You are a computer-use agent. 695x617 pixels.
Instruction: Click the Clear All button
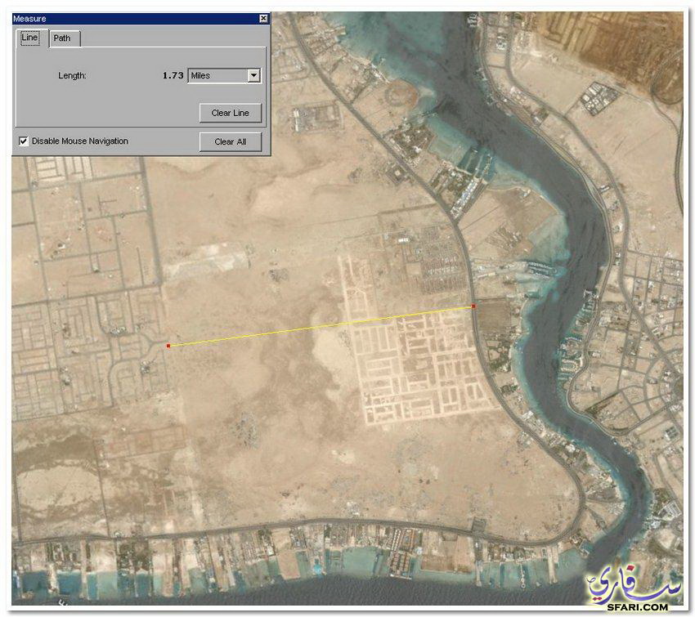tap(231, 141)
